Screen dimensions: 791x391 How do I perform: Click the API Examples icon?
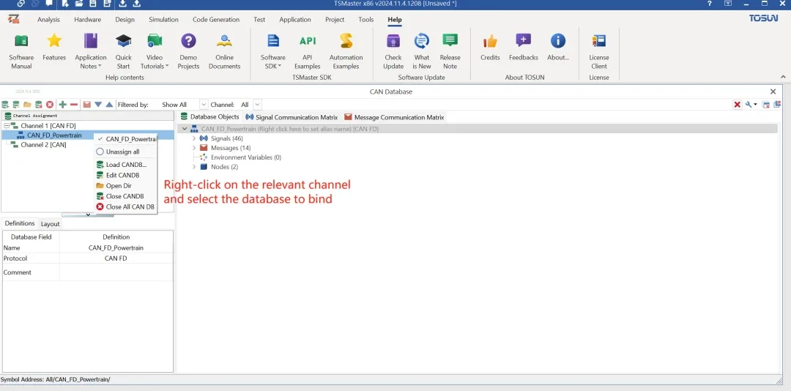click(x=307, y=41)
